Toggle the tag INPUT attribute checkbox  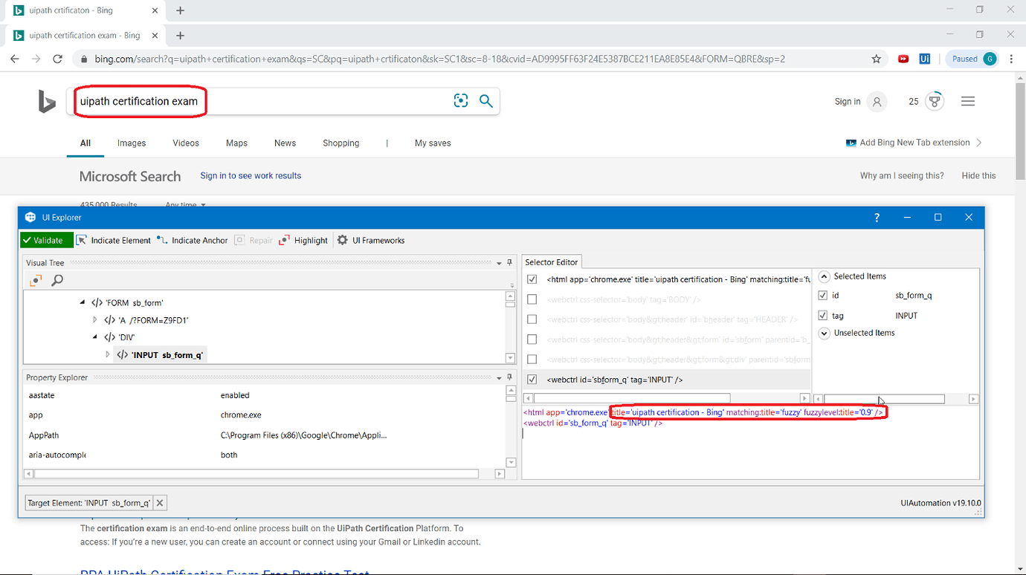click(823, 315)
